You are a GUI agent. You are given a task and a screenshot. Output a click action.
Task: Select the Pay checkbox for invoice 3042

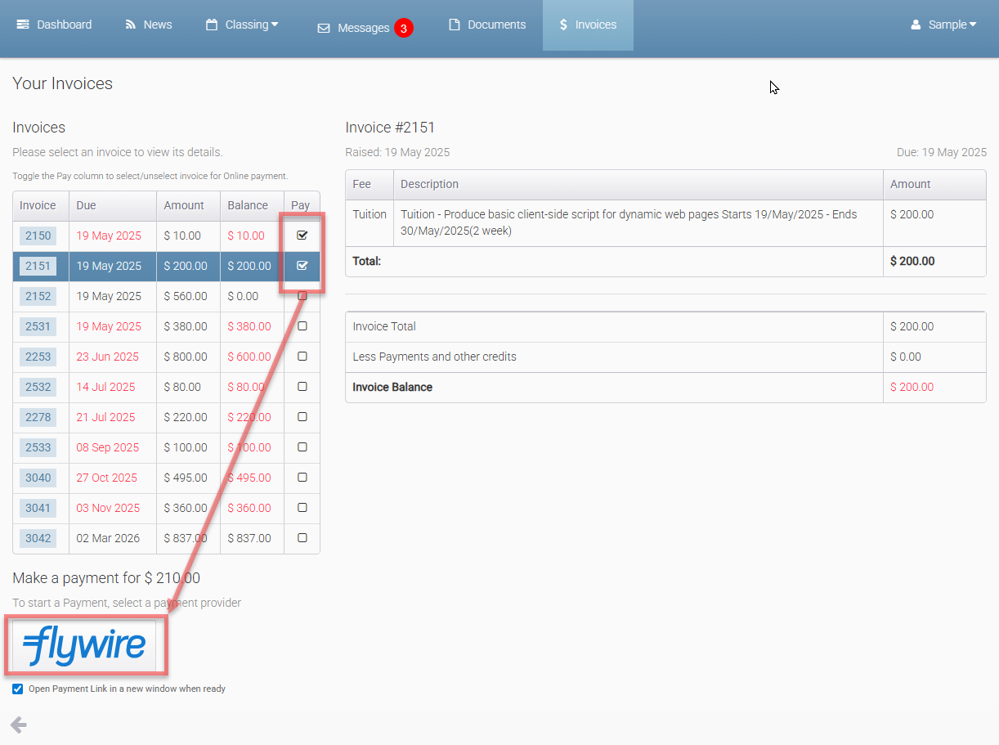point(302,538)
